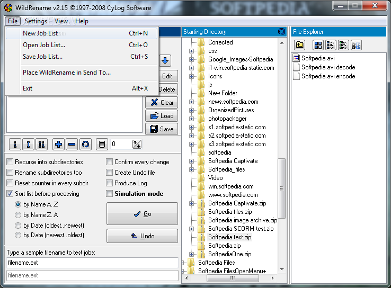
Task: Click Softpedia.avi.encode file icon
Action: (296, 76)
